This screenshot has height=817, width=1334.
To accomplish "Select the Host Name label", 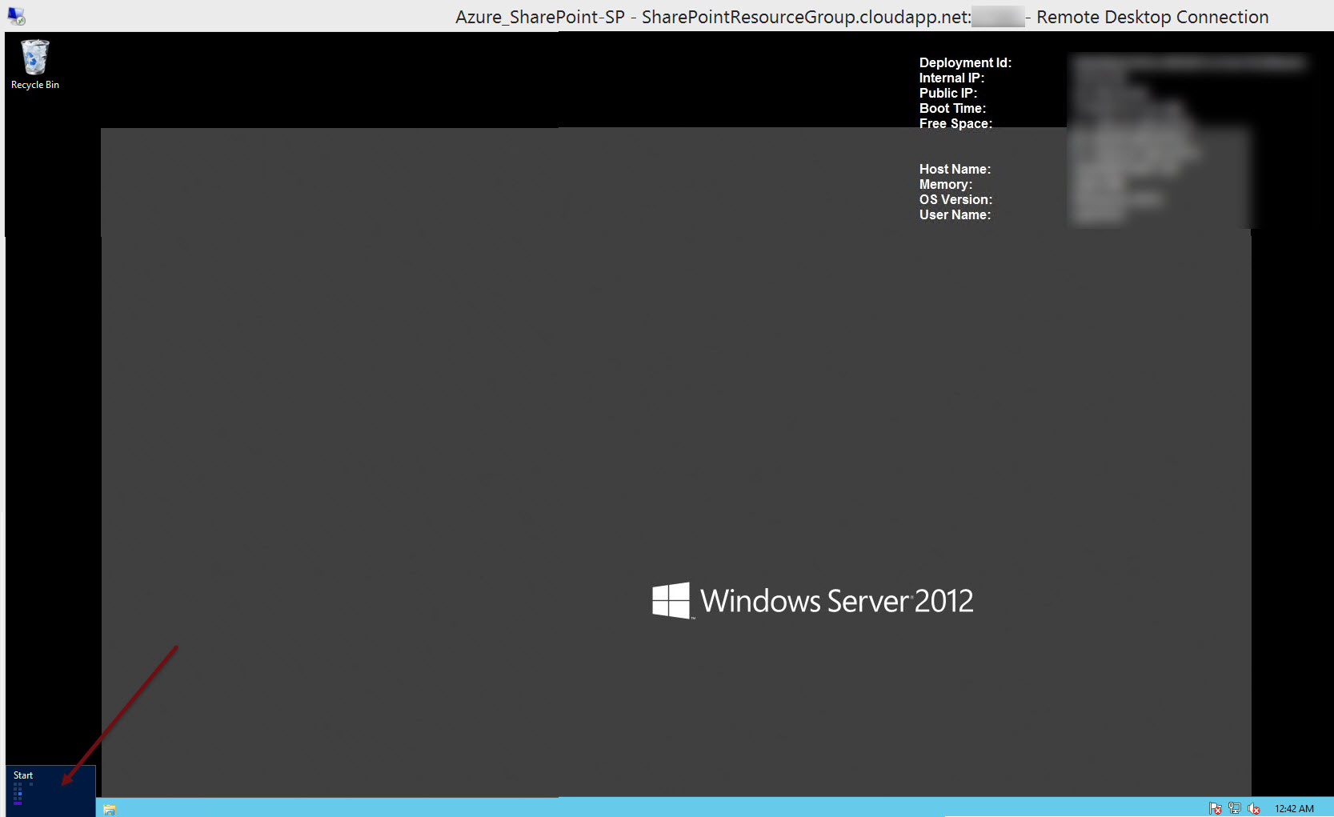I will tap(955, 169).
